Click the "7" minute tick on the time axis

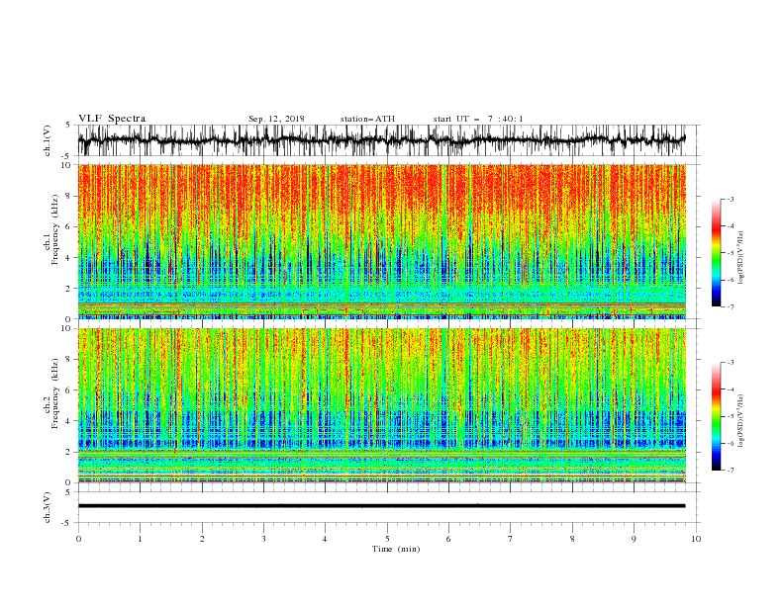click(511, 539)
